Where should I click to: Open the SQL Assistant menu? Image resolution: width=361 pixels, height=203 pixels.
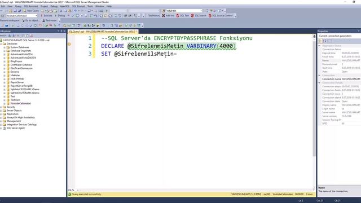(x=31, y=6)
